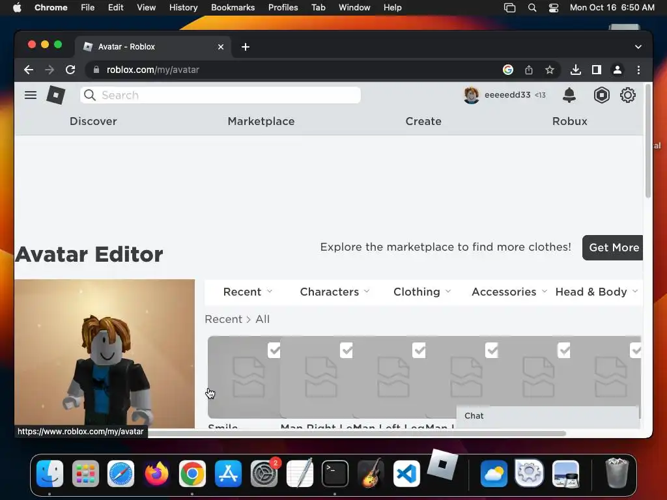Image resolution: width=667 pixels, height=500 pixels.
Task: Expand the Accessories dropdown
Action: 509,292
